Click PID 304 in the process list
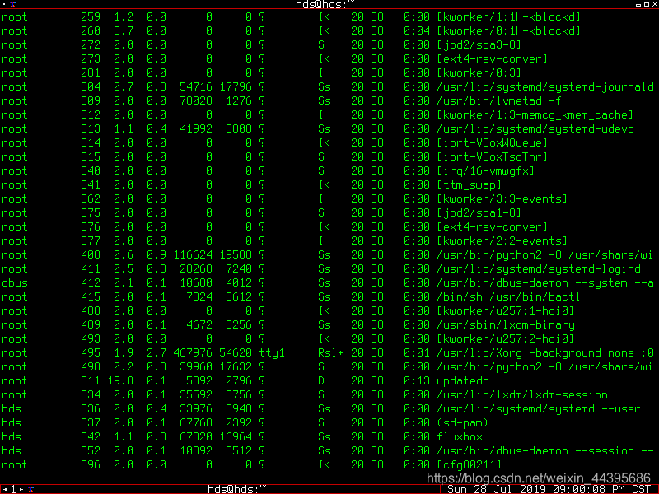 91,87
